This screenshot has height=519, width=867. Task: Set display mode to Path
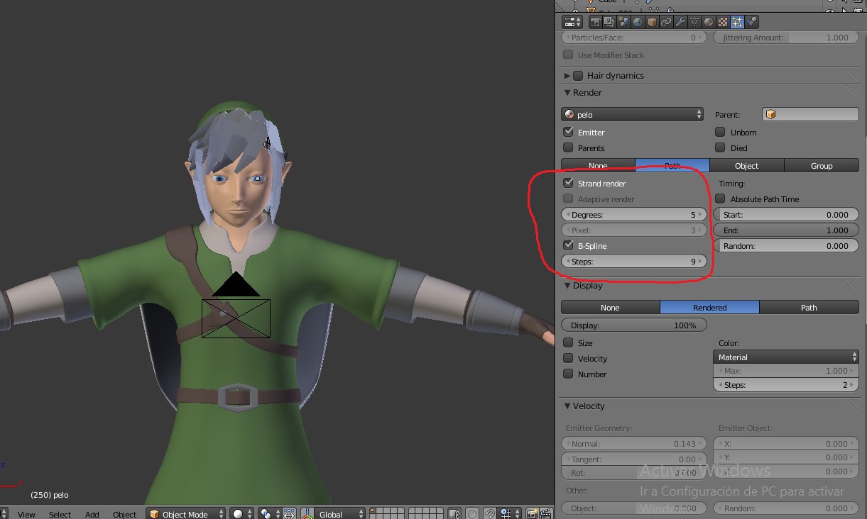808,307
